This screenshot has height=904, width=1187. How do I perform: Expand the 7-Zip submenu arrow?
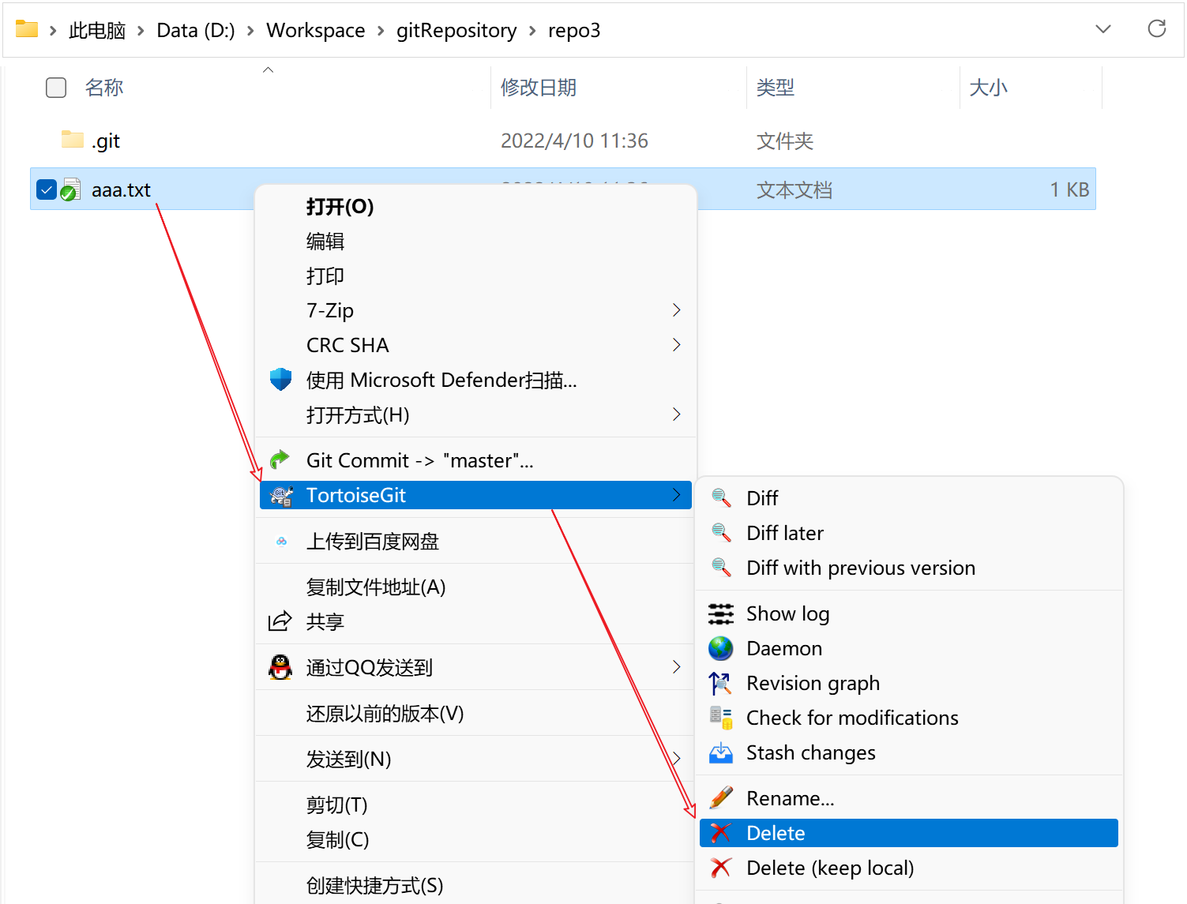click(x=676, y=310)
